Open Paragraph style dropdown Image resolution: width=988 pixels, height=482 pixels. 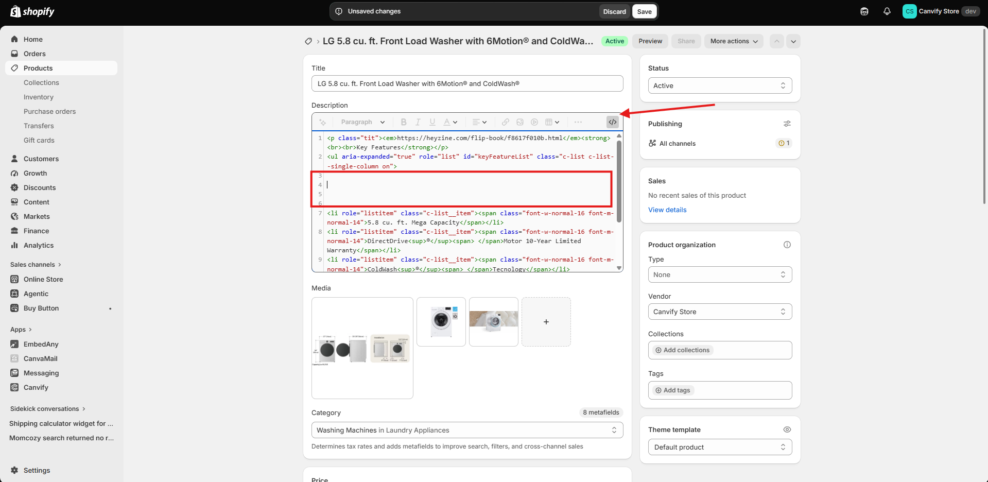[362, 122]
